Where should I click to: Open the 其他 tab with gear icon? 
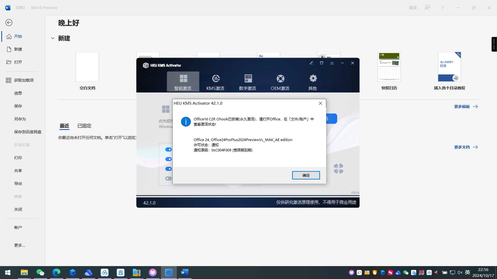coord(313,82)
